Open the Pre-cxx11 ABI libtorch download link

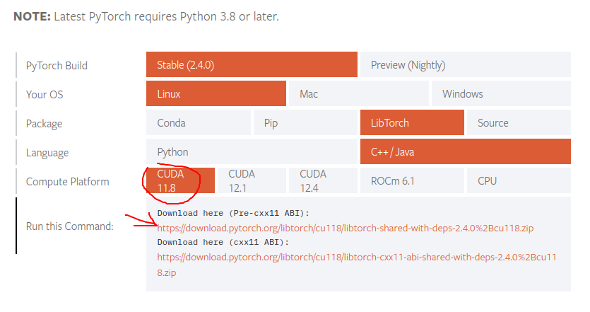(x=345, y=228)
